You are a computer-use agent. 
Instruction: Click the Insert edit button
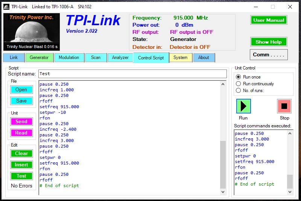[21, 165]
